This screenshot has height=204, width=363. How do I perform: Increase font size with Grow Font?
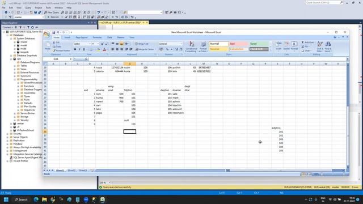102,44
